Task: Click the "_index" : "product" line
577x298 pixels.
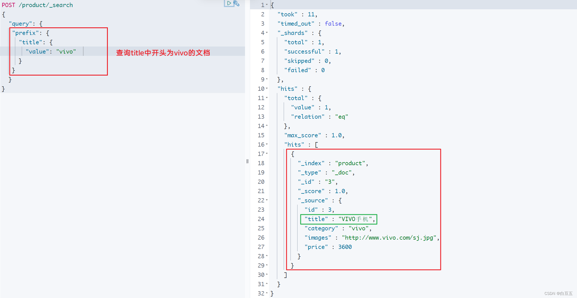Action: (333, 163)
